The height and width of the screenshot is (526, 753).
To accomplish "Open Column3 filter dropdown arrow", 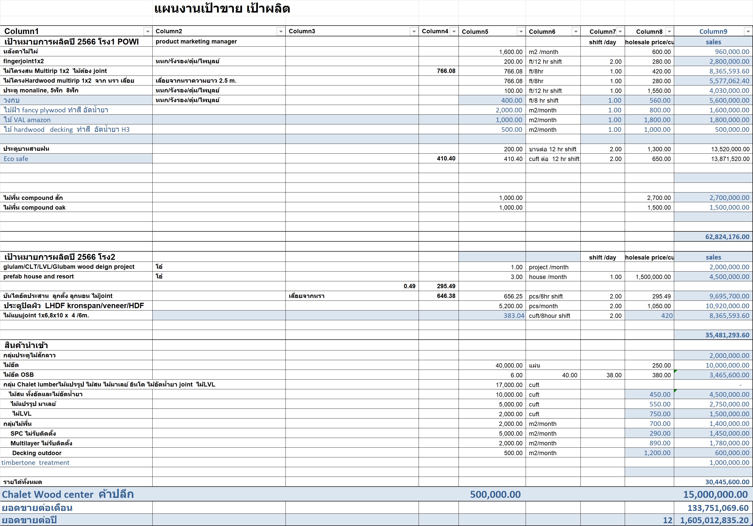I will (414, 31).
